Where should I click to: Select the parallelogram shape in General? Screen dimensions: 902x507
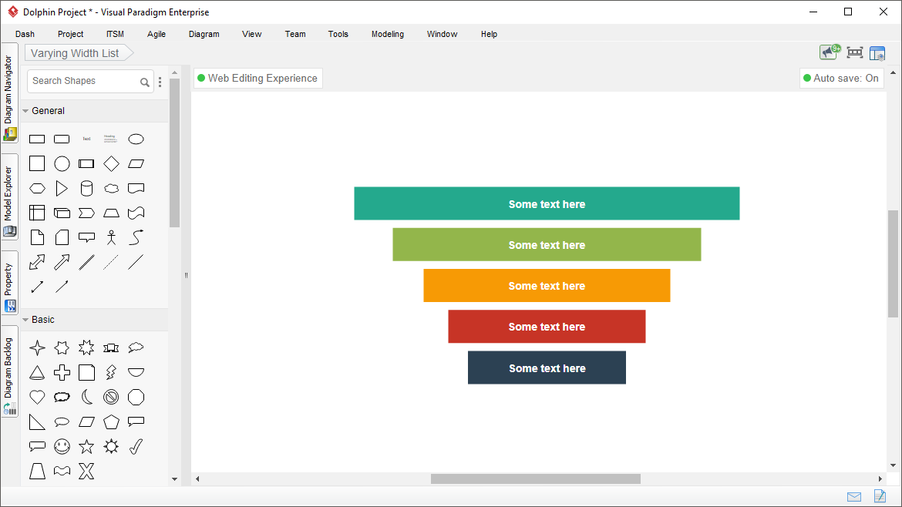136,164
